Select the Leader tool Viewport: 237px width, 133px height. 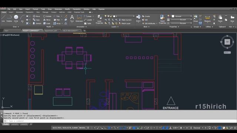coord(88,20)
